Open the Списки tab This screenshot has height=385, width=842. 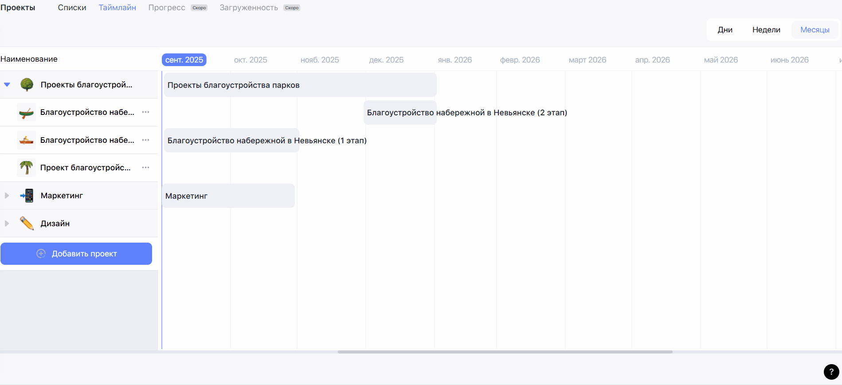pyautogui.click(x=72, y=8)
